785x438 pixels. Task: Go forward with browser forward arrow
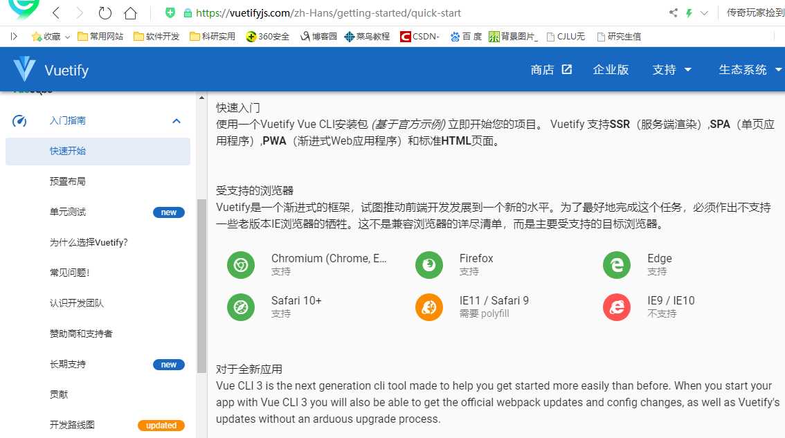pos(80,13)
